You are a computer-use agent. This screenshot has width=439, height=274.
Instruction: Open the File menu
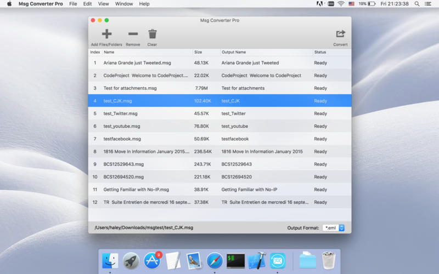point(73,4)
